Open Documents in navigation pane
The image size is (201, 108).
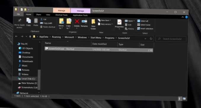click(26, 57)
